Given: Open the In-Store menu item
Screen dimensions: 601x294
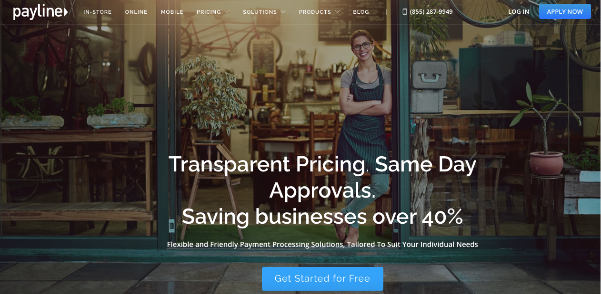Looking at the screenshot, I should pyautogui.click(x=98, y=12).
